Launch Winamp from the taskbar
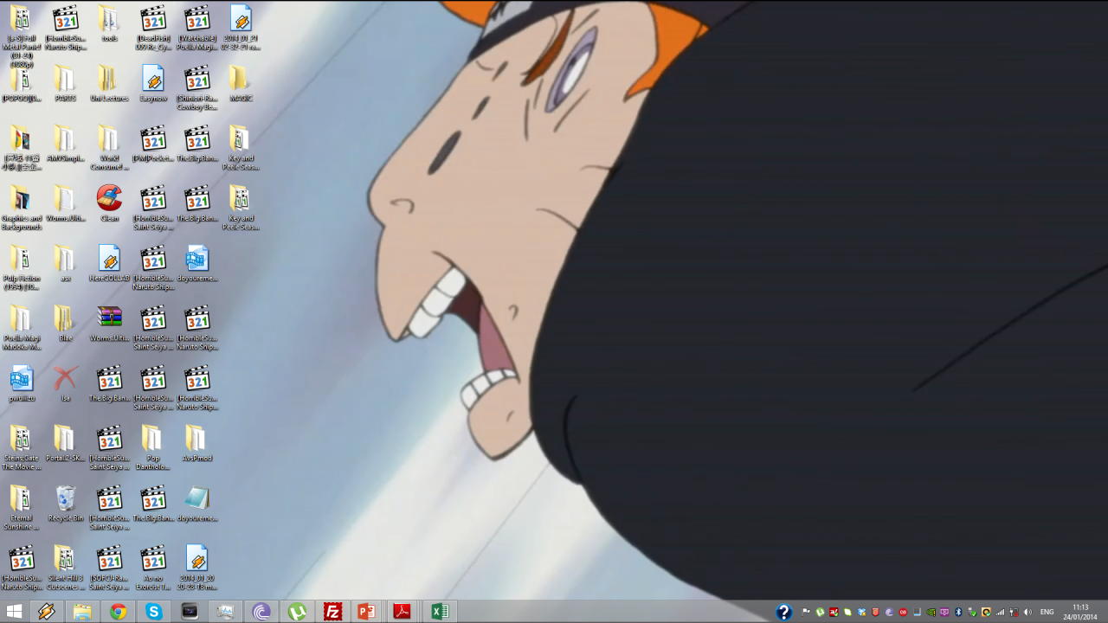The image size is (1108, 623). pos(47,612)
